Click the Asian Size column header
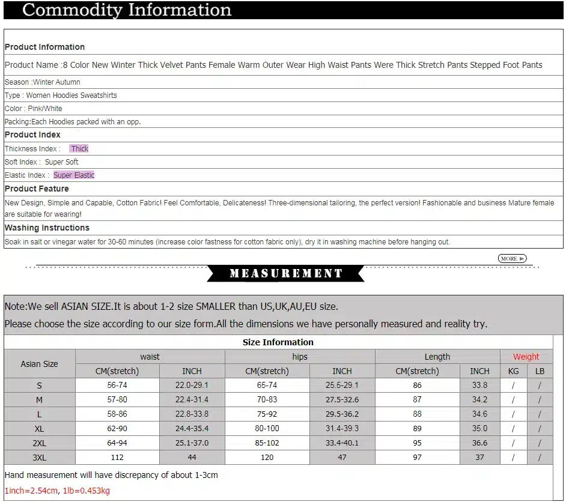Viewport: 566px width, 502px height. click(x=39, y=364)
